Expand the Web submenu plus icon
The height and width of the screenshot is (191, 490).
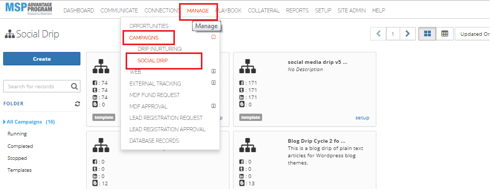point(213,71)
